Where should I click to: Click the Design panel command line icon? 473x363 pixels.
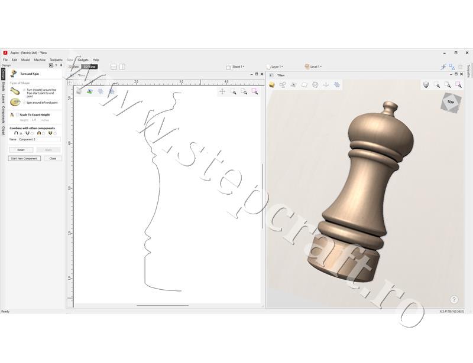click(51, 66)
